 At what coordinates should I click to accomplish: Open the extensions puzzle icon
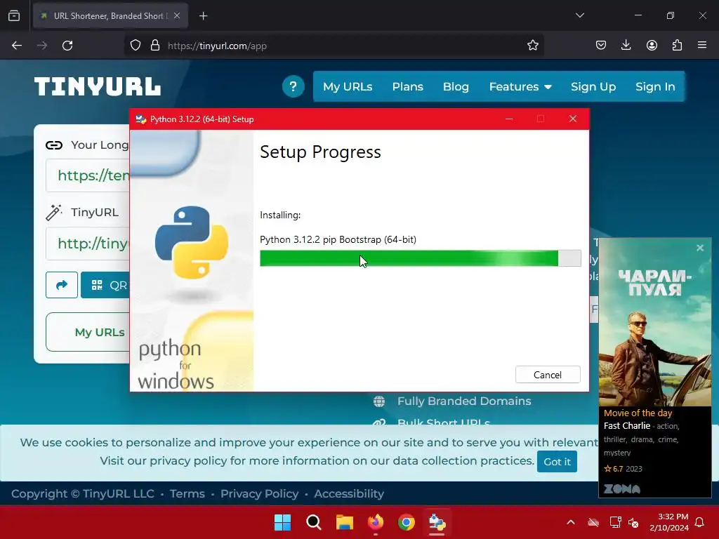pyautogui.click(x=677, y=46)
